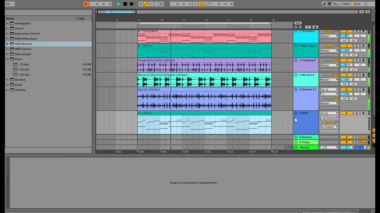380x213 pixels.
Task: Expand the Chord folder
Action: [x=7, y=28]
